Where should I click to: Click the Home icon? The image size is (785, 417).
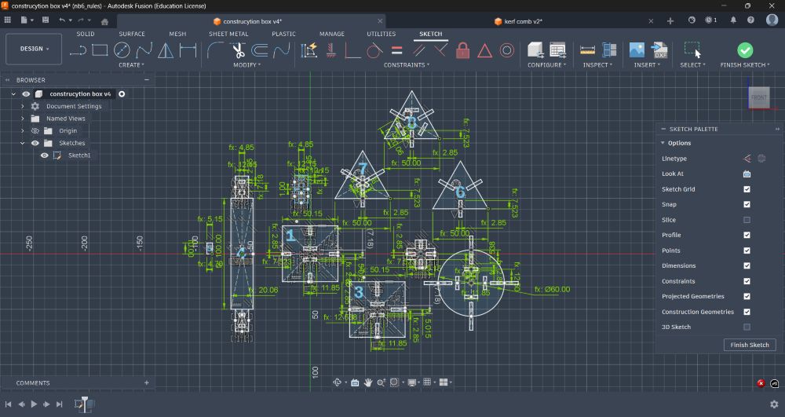104,21
